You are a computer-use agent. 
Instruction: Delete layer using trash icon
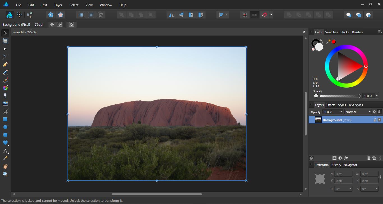click(x=380, y=158)
